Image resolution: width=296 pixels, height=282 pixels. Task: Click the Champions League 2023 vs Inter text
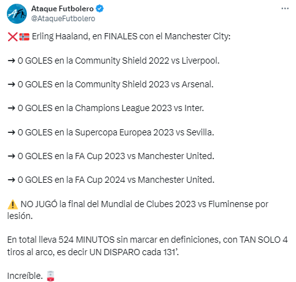click(x=139, y=108)
